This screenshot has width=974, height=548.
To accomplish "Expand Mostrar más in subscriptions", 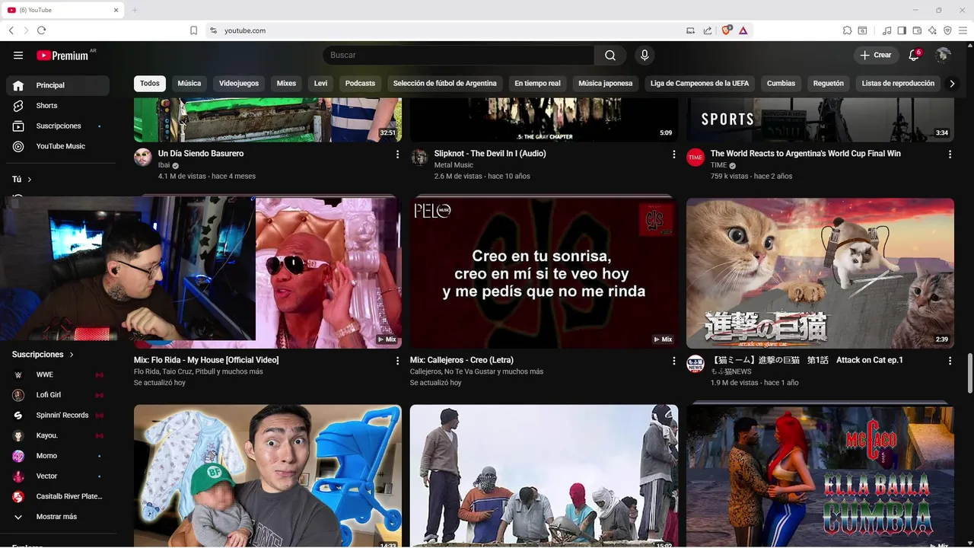I will 58,517.
